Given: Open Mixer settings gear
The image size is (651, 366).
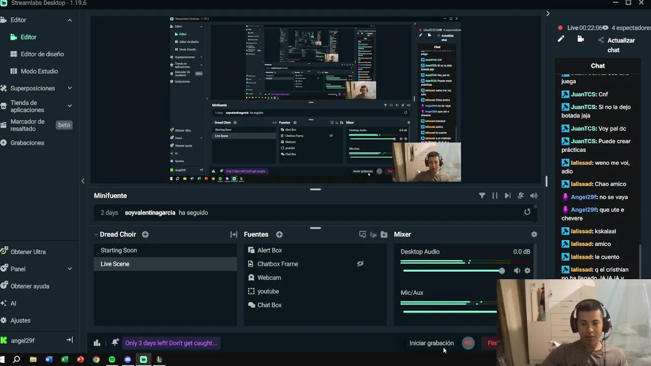Looking at the screenshot, I should (x=534, y=234).
